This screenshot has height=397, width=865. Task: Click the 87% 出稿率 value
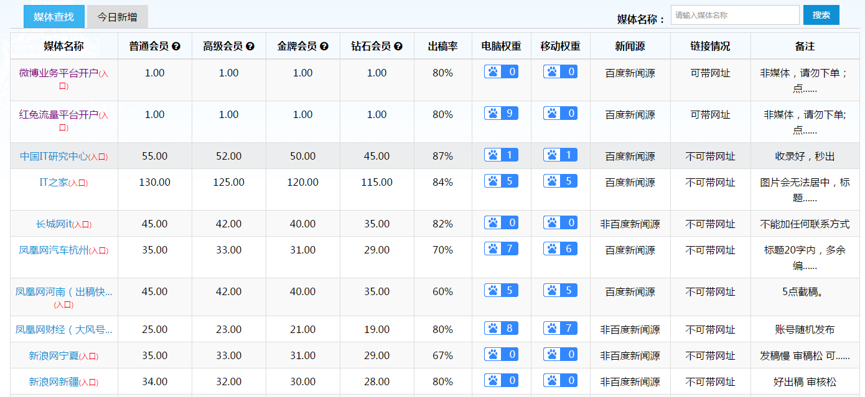click(x=442, y=157)
